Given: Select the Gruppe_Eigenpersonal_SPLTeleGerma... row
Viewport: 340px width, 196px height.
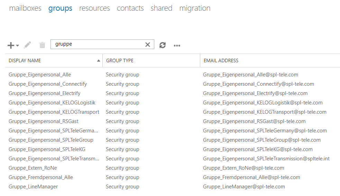Looking at the screenshot, I should [x=173, y=131].
